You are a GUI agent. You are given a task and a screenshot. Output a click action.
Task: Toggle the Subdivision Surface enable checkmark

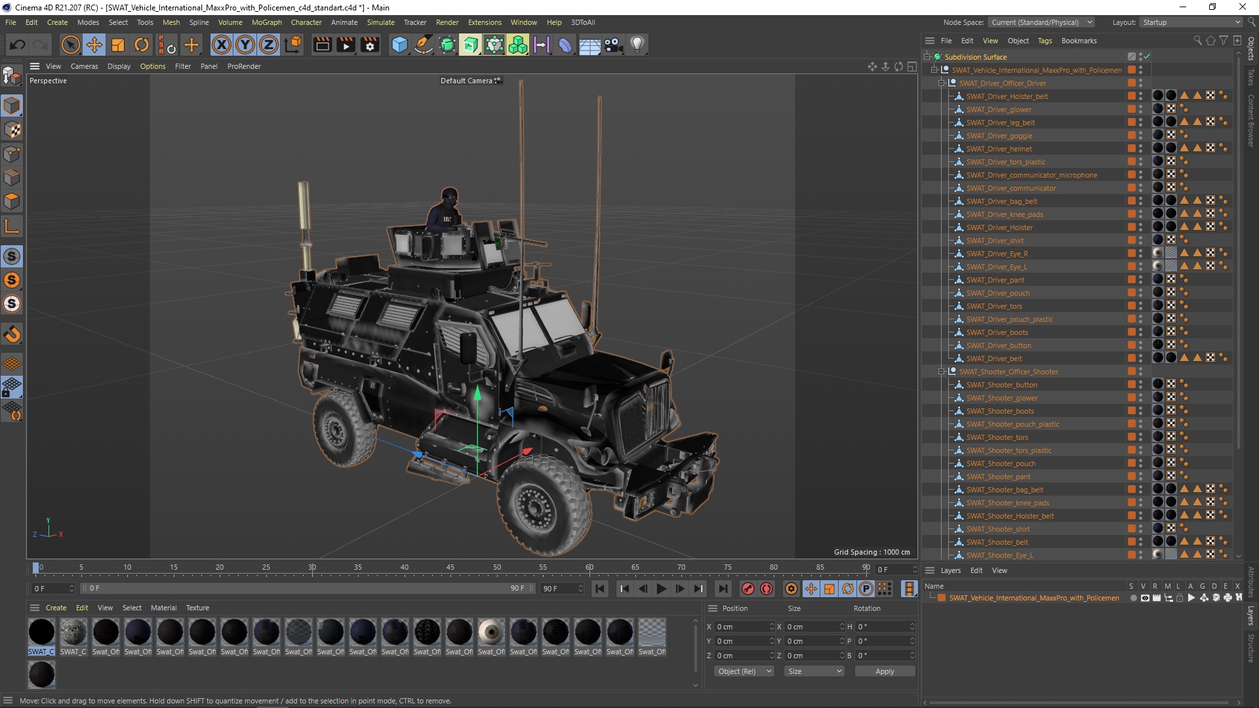[1147, 57]
